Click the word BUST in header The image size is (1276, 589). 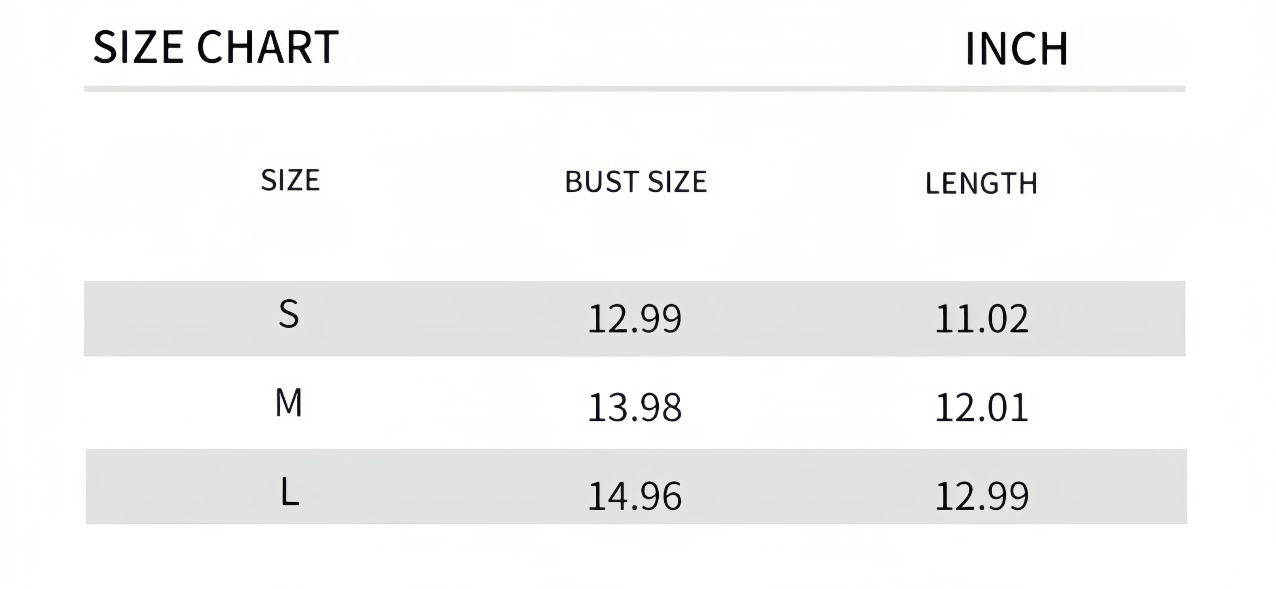point(601,182)
